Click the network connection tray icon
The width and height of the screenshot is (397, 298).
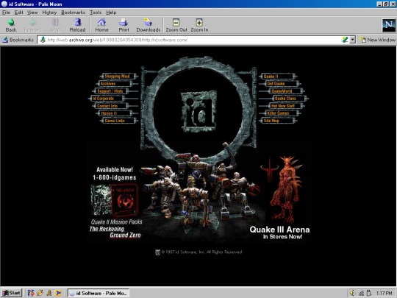click(361, 293)
